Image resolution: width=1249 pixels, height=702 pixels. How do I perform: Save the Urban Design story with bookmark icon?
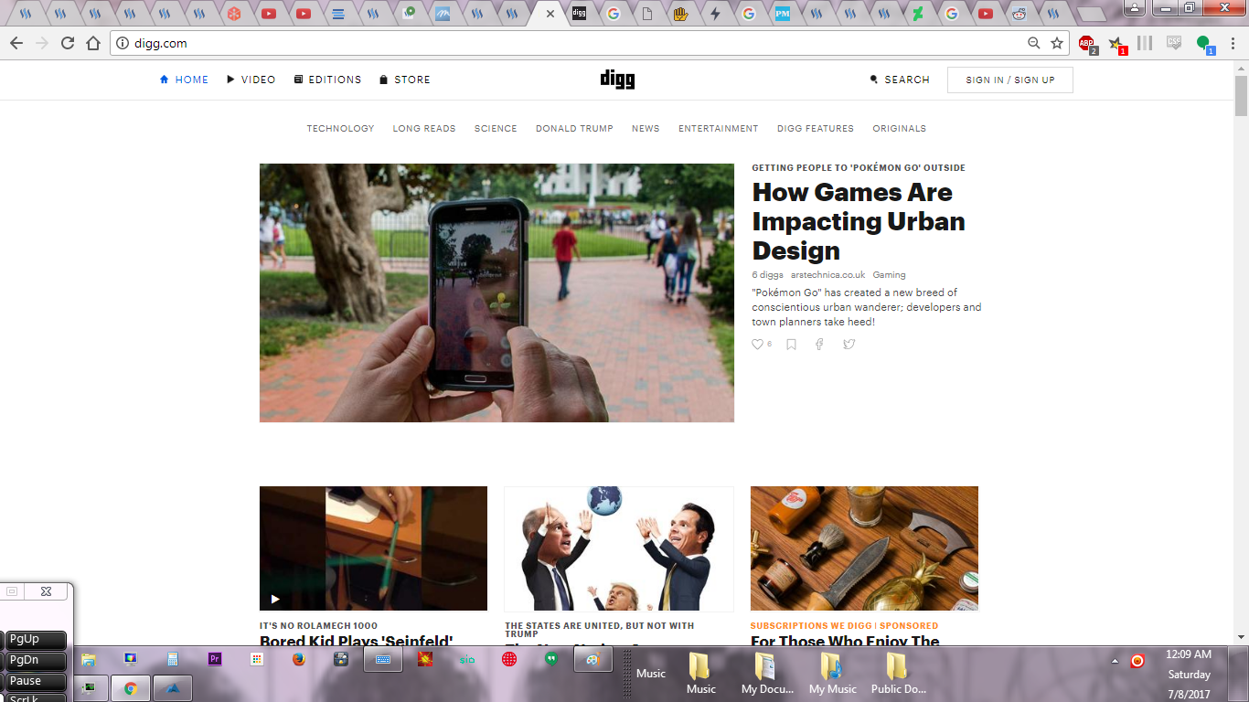click(x=792, y=345)
